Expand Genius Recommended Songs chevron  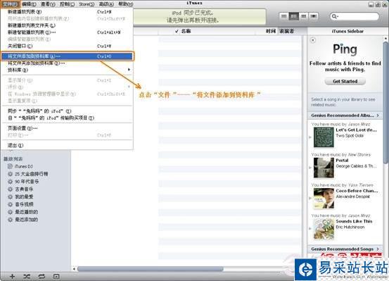pos(378,249)
